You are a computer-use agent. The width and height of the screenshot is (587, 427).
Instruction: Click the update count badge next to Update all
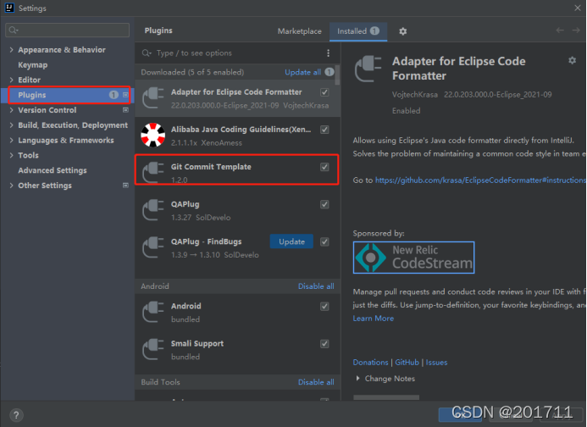pyautogui.click(x=329, y=72)
